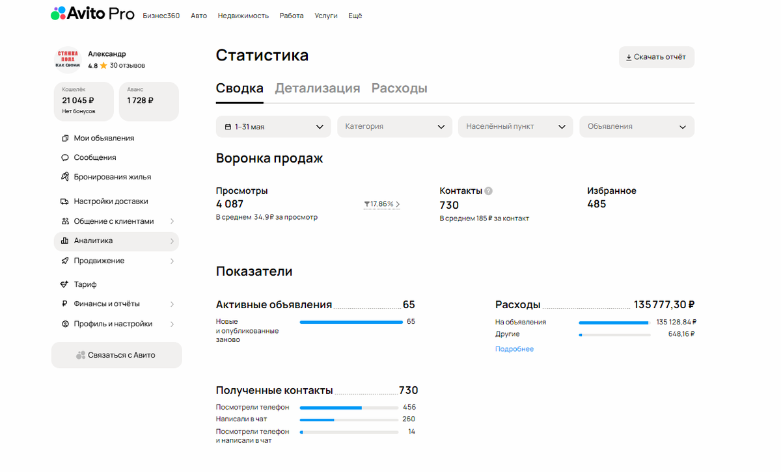Click Связаться с Авито button

116,355
